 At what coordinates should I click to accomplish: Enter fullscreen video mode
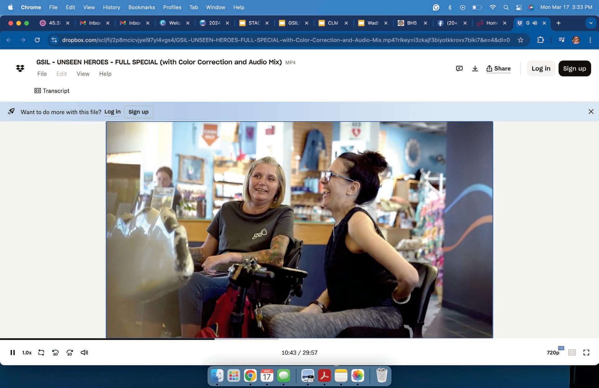coord(586,353)
